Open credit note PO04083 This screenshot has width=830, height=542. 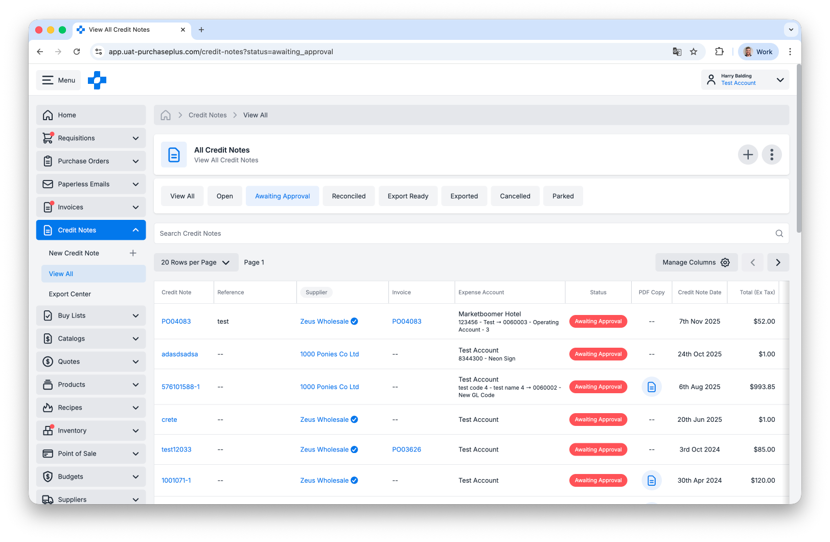[176, 321]
